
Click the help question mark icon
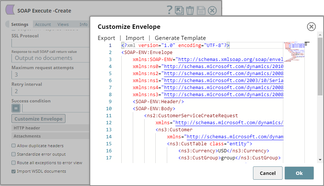coord(169,10)
